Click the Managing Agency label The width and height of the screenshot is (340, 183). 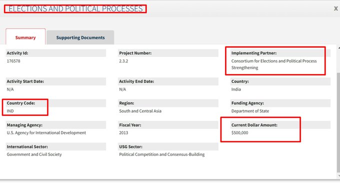pos(24,125)
